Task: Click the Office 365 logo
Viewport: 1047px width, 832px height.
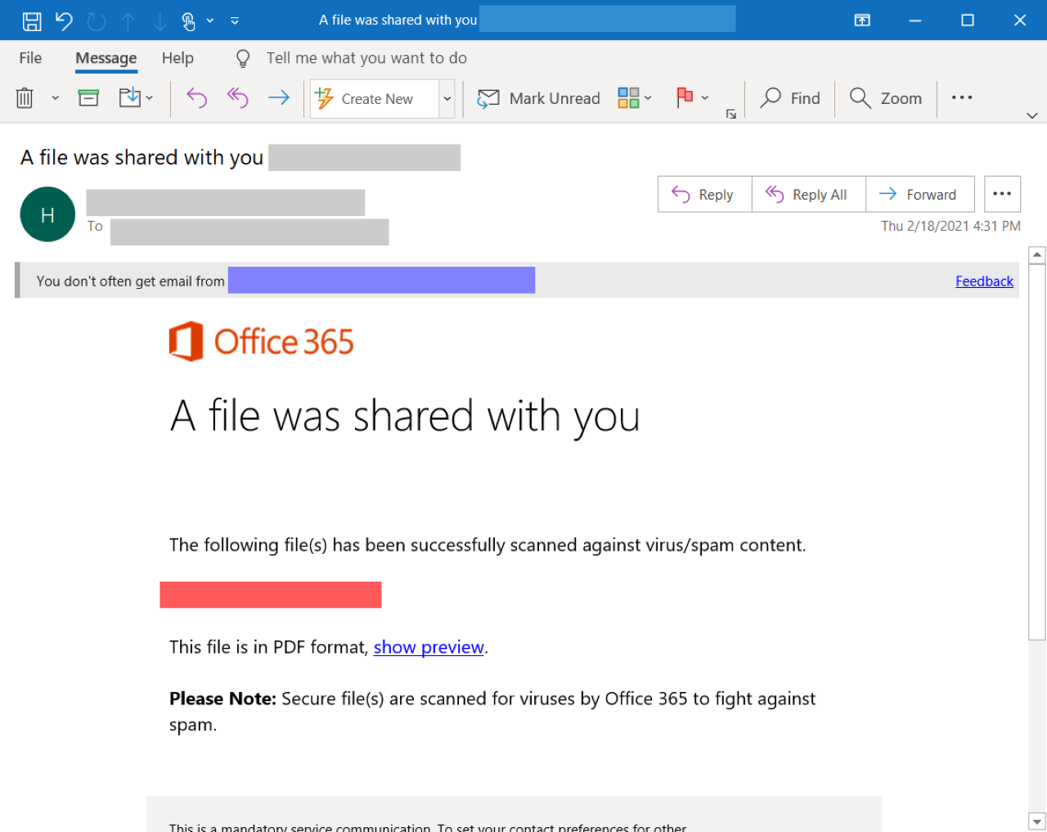Action: 261,341
